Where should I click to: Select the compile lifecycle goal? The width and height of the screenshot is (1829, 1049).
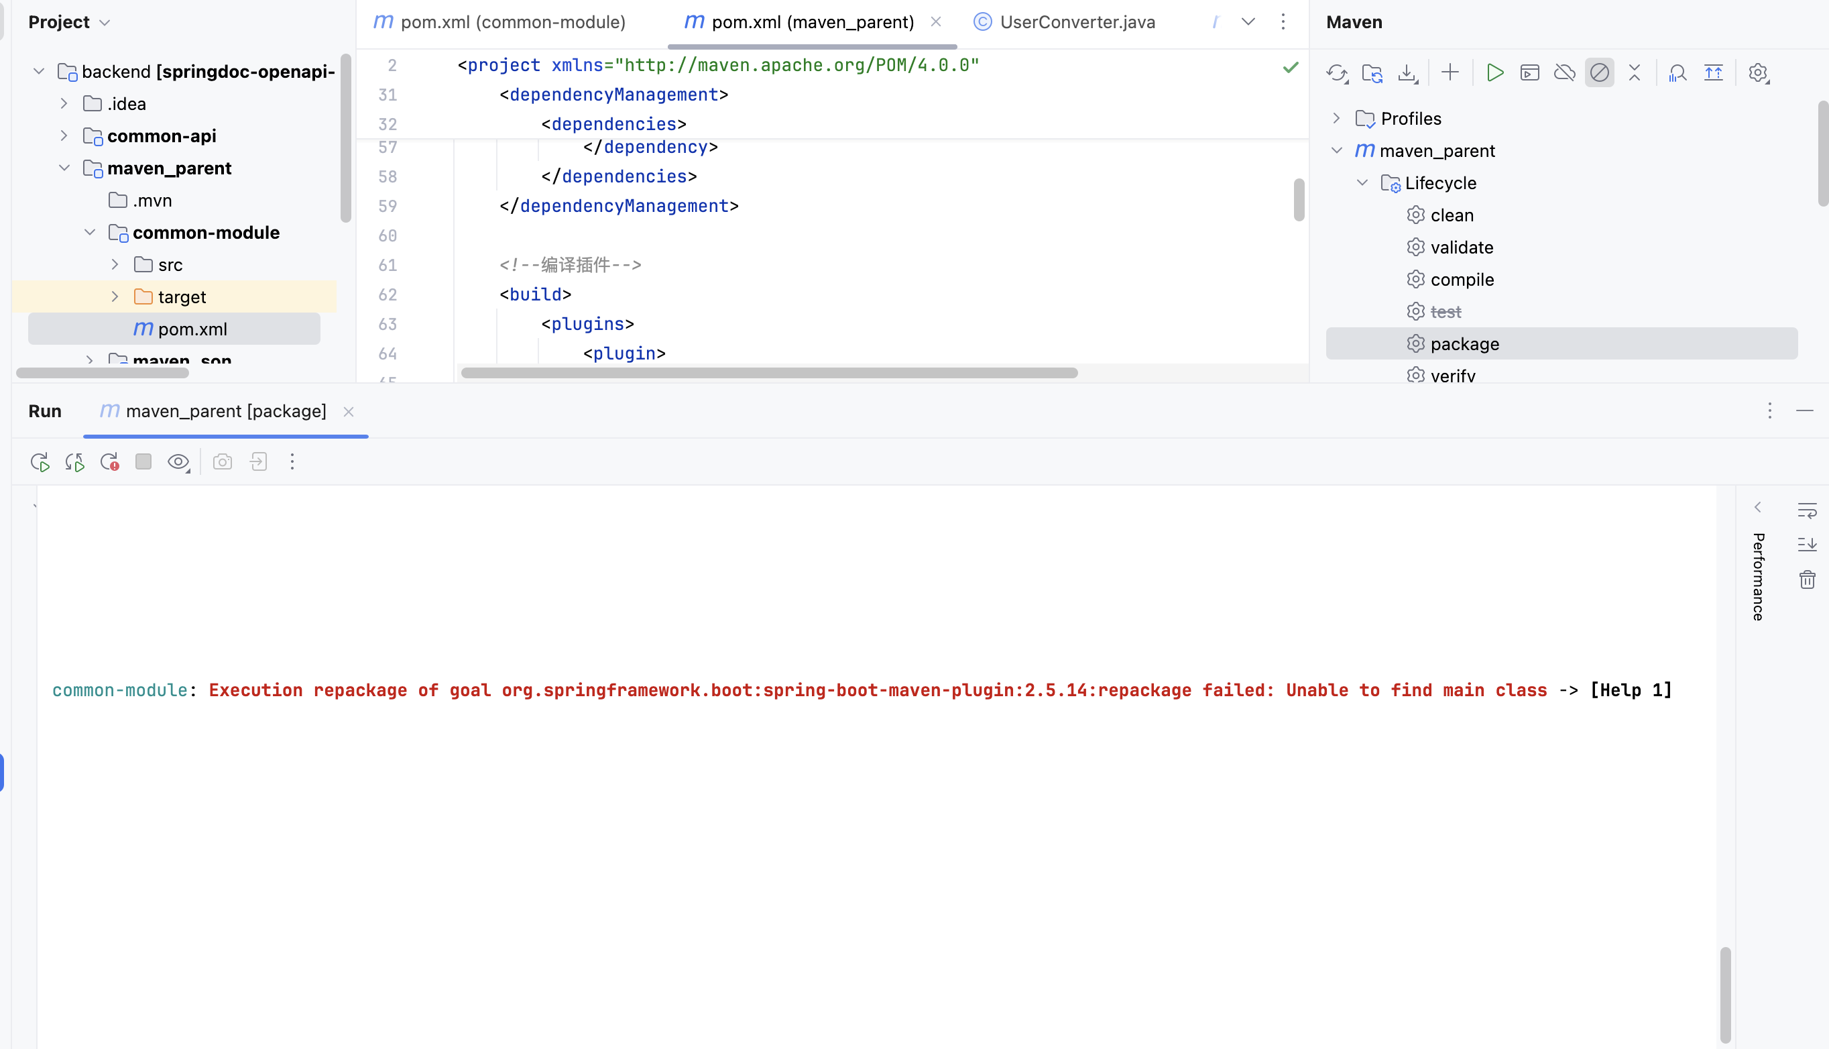click(x=1462, y=280)
